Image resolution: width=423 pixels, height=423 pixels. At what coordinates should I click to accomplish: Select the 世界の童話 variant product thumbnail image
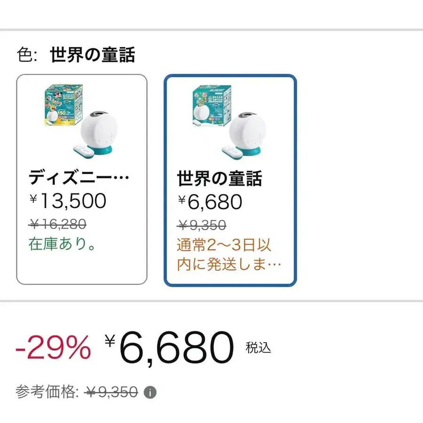(x=230, y=122)
